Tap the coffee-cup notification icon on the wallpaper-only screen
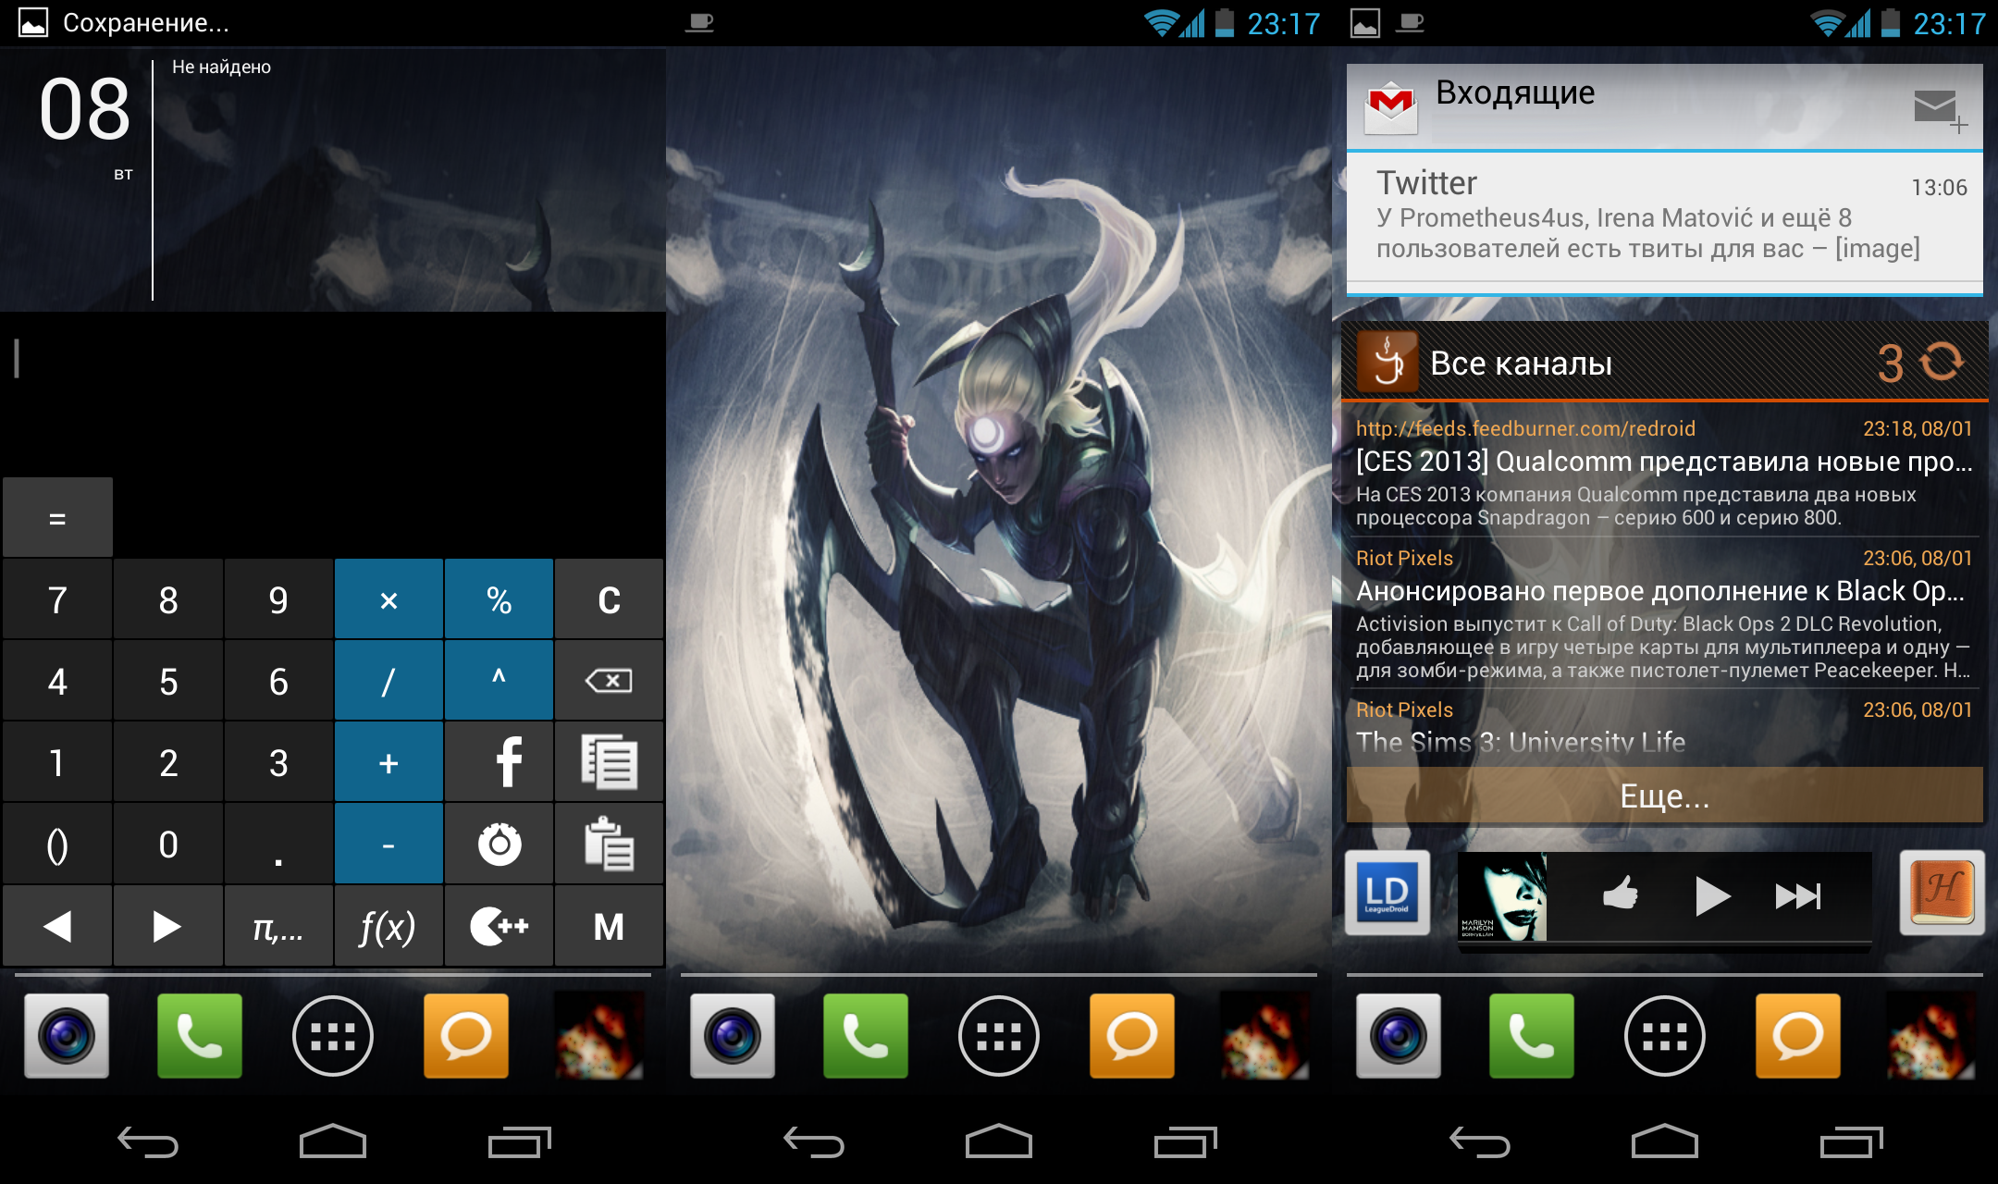 [700, 23]
